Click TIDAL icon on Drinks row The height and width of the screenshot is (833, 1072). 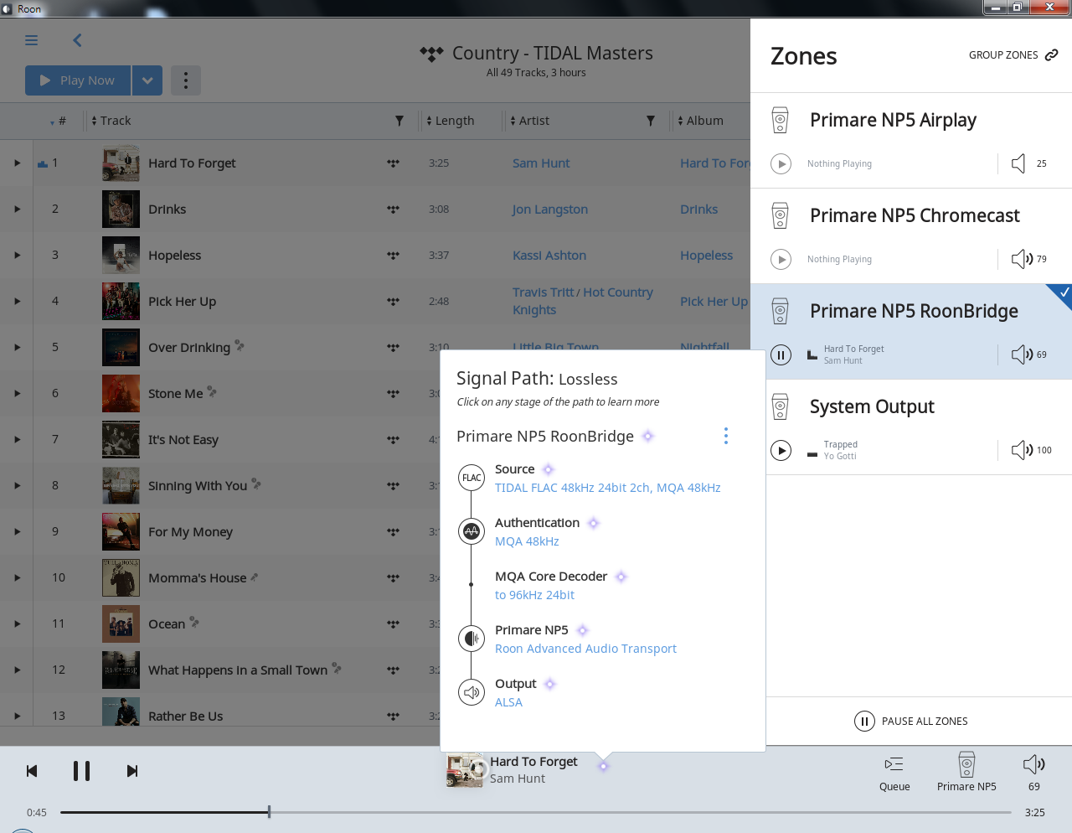(393, 210)
